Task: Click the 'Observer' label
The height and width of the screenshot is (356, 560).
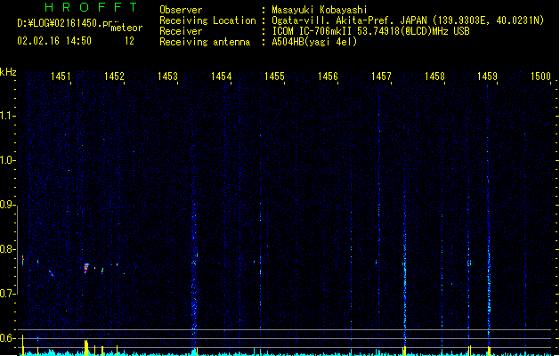Action: coord(181,10)
